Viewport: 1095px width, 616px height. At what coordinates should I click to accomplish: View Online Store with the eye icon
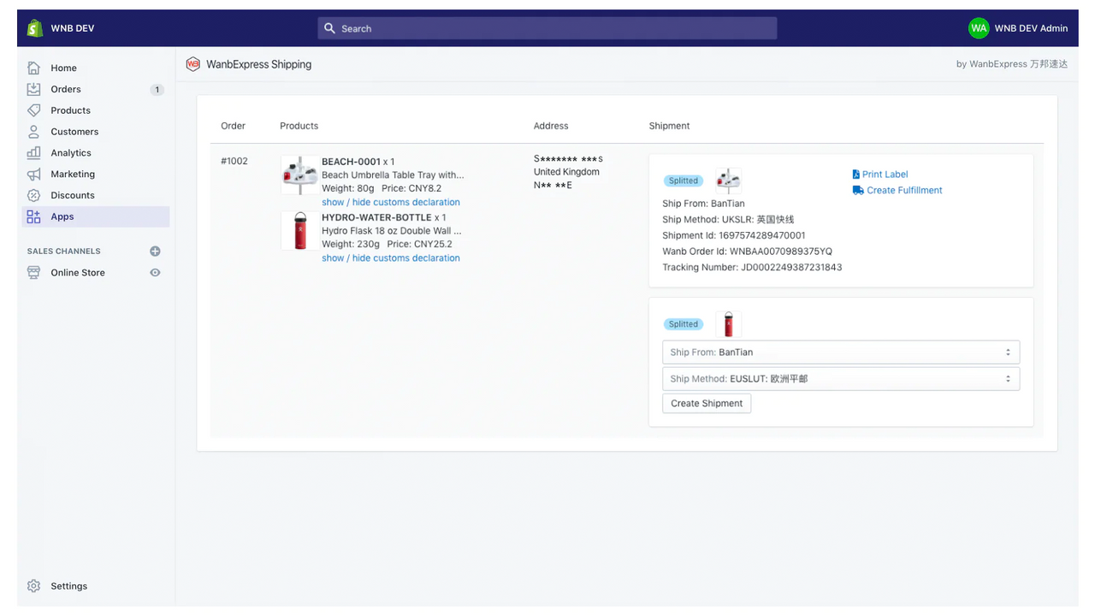click(155, 272)
